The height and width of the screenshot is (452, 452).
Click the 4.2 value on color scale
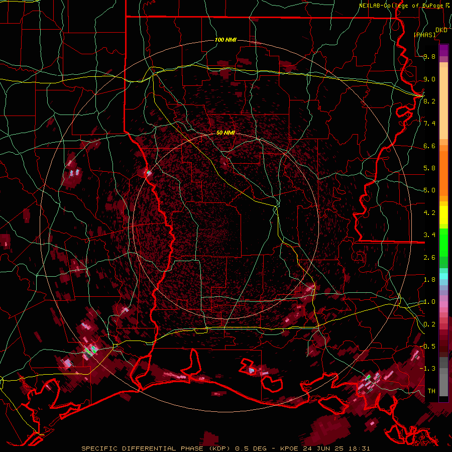(429, 213)
